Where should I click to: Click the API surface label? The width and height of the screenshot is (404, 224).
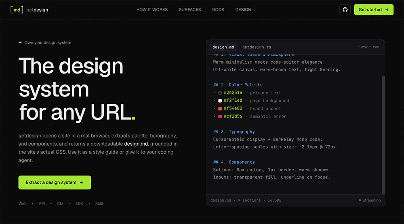tap(42, 203)
